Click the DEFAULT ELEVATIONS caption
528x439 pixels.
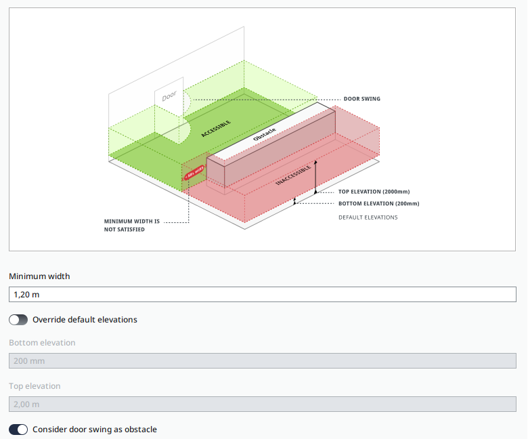368,217
